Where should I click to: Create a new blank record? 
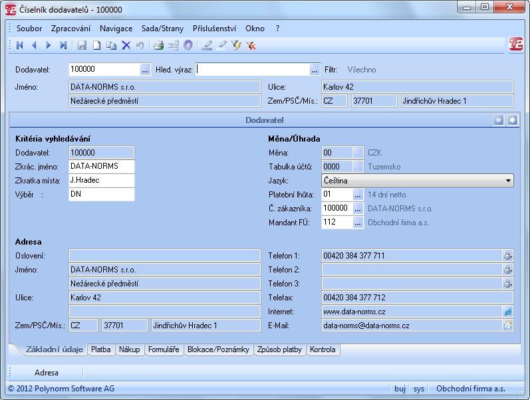[x=96, y=45]
